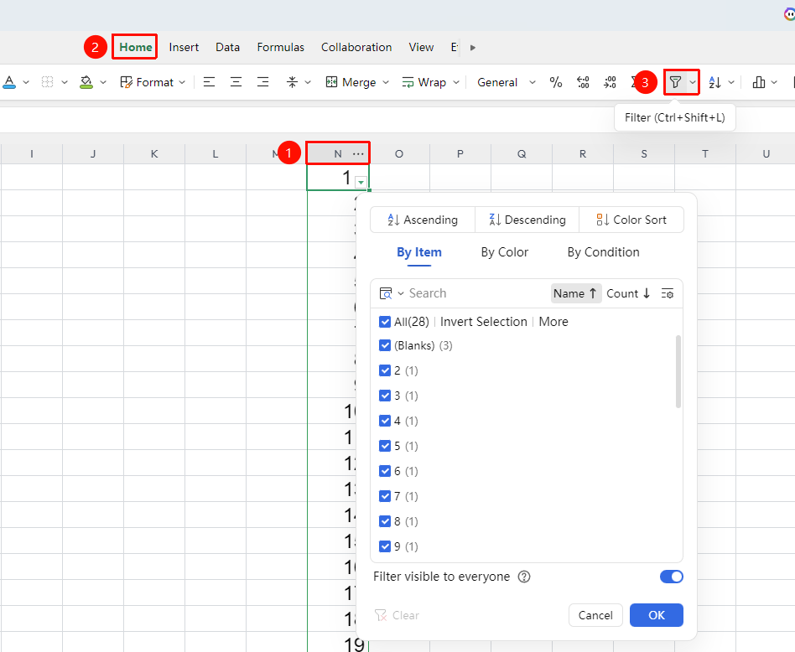Click the font color A icon

click(9, 82)
